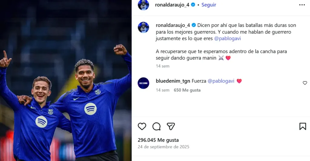Open the three-dot more options menu
Image resolution: width=310 pixels, height=161 pixels.
tap(302, 5)
